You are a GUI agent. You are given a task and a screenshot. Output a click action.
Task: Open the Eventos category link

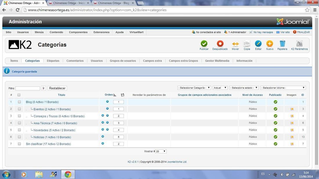[52, 109]
